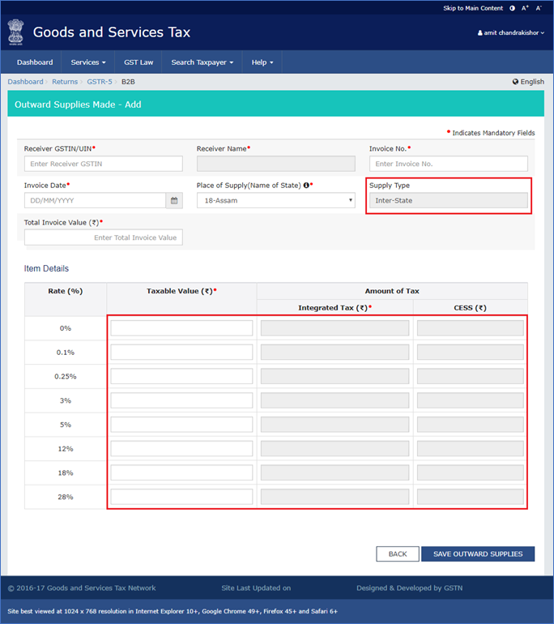Click SAVE OUTWARD SUPPLIES button

coord(478,554)
